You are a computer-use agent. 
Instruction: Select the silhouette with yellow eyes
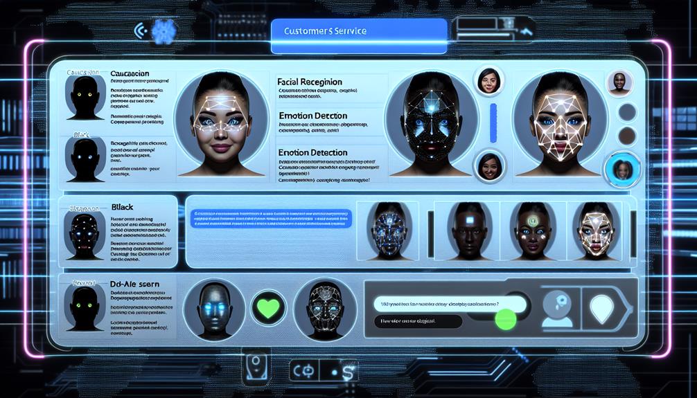(86, 97)
